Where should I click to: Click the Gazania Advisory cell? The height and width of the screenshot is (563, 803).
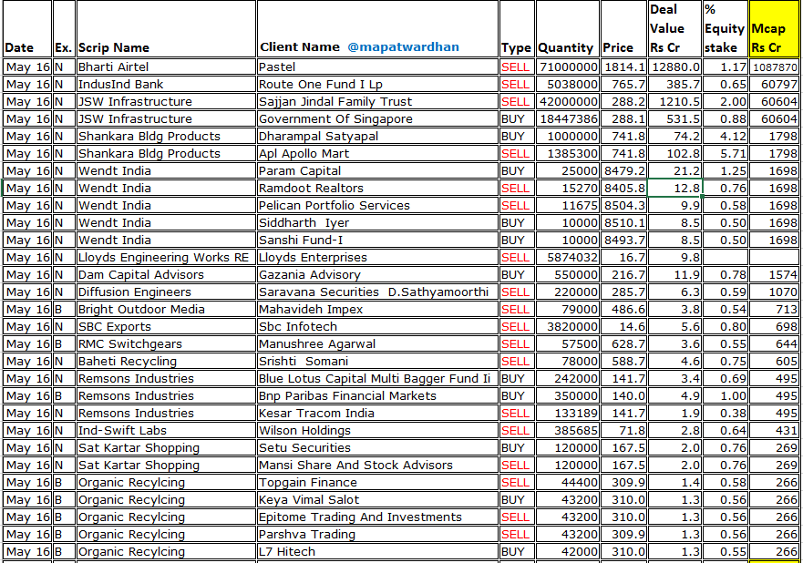pyautogui.click(x=377, y=275)
